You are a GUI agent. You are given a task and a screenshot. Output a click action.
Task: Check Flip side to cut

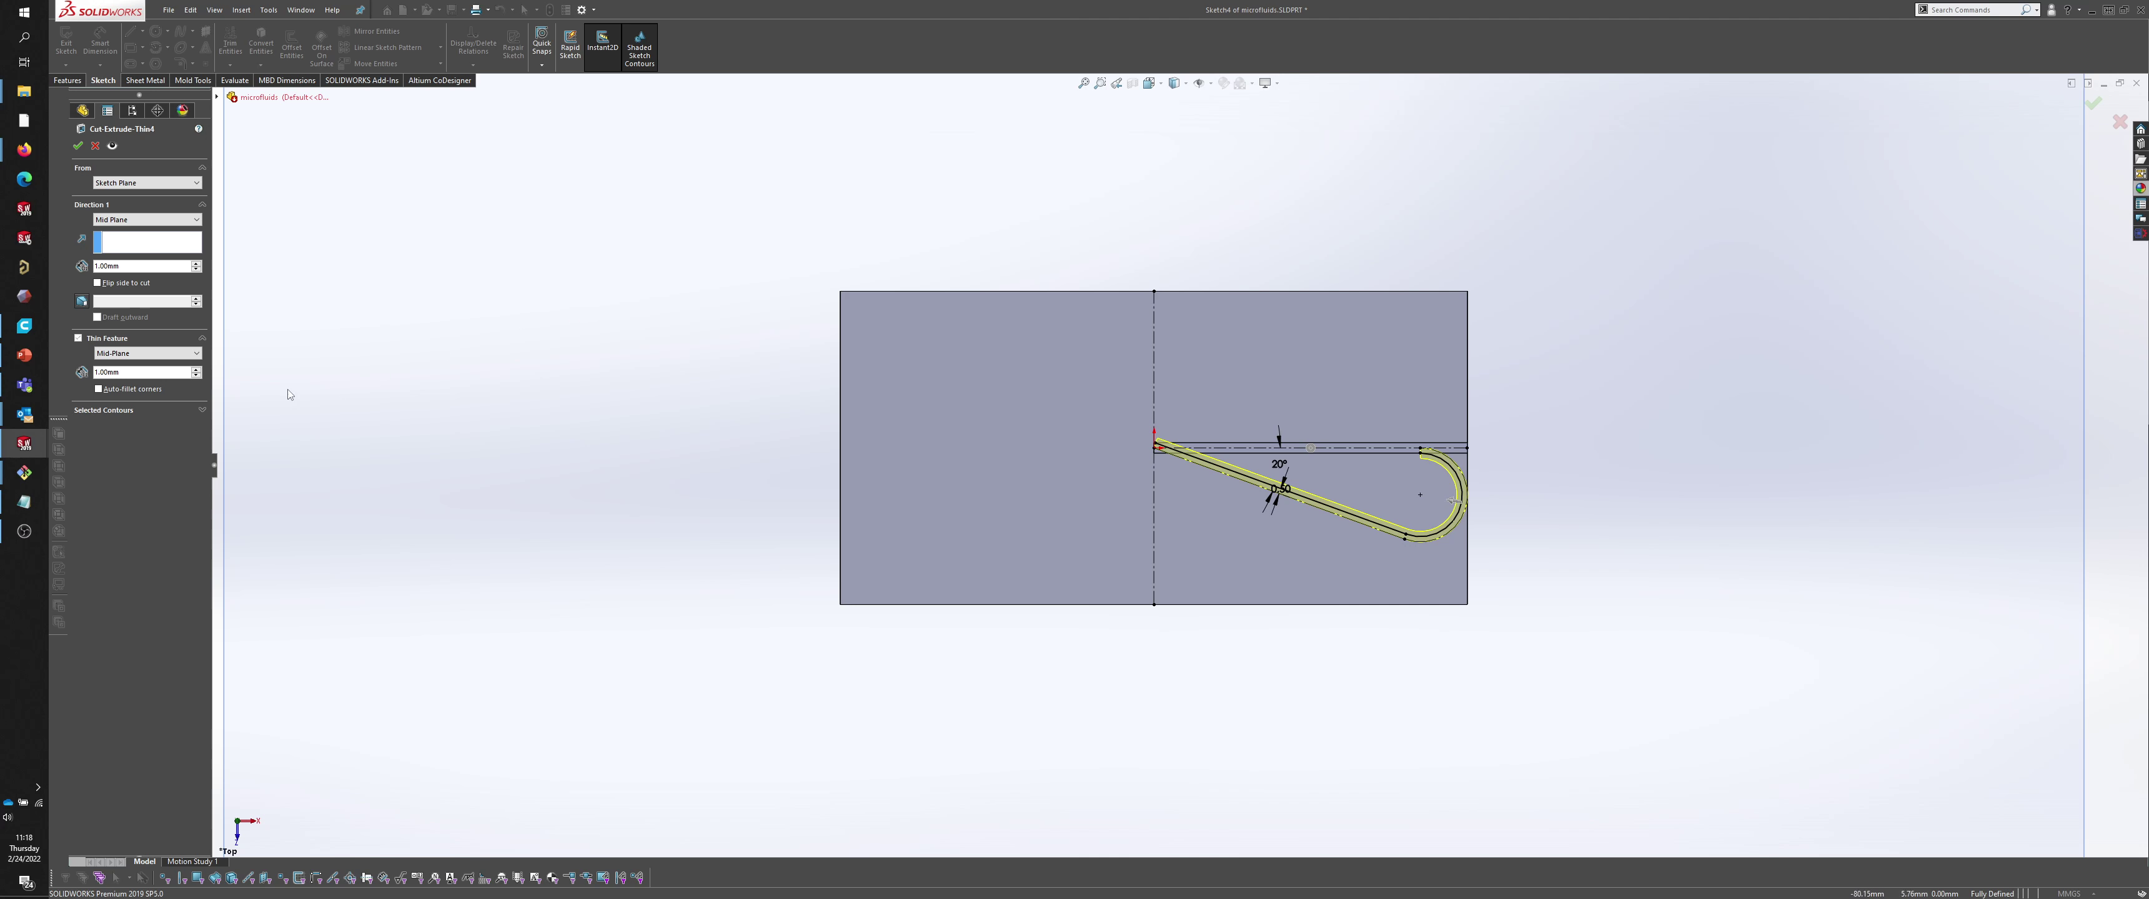coord(97,283)
